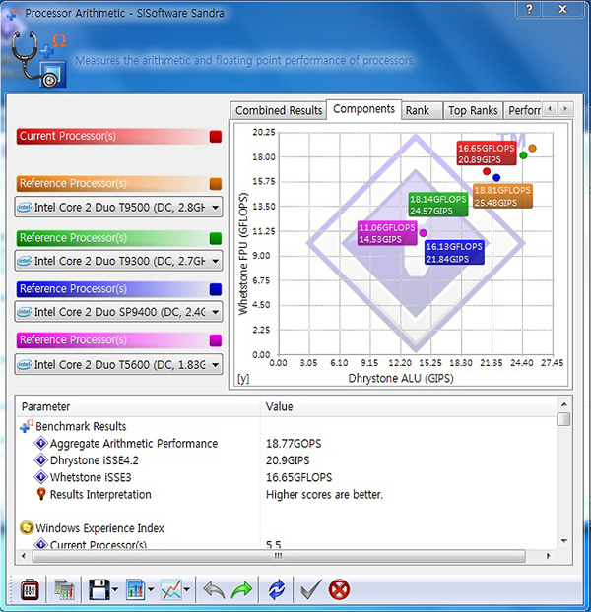
Task: Click the [y] axis toggle on chart
Action: (x=243, y=379)
